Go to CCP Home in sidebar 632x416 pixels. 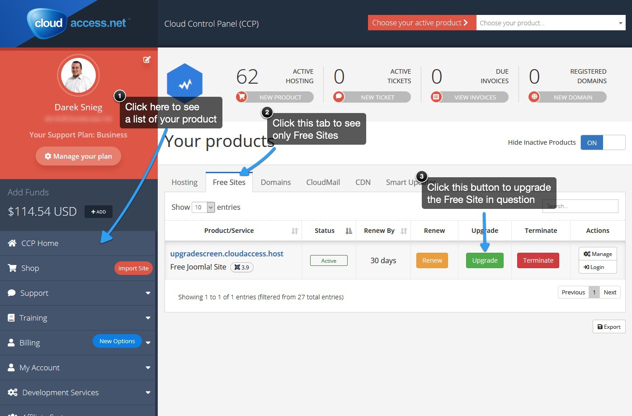78,243
